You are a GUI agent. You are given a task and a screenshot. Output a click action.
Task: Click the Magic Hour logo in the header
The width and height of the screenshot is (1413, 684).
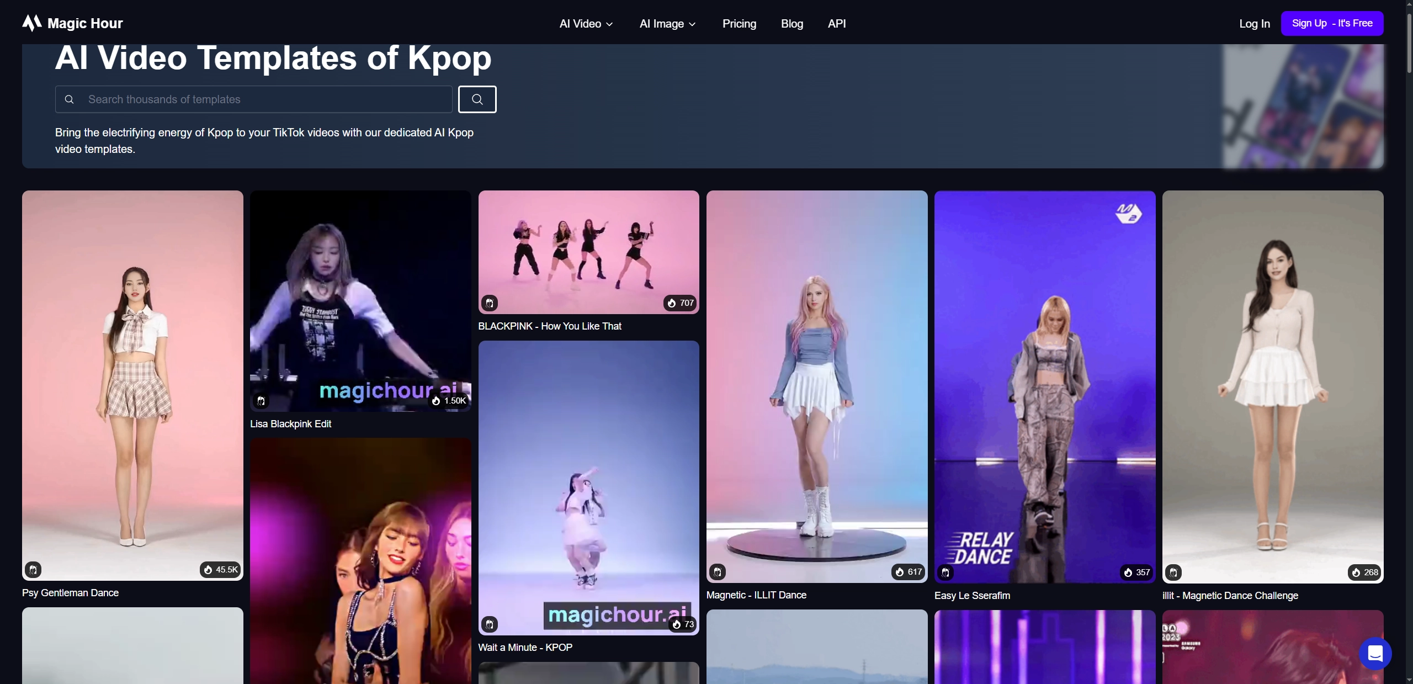pos(71,23)
